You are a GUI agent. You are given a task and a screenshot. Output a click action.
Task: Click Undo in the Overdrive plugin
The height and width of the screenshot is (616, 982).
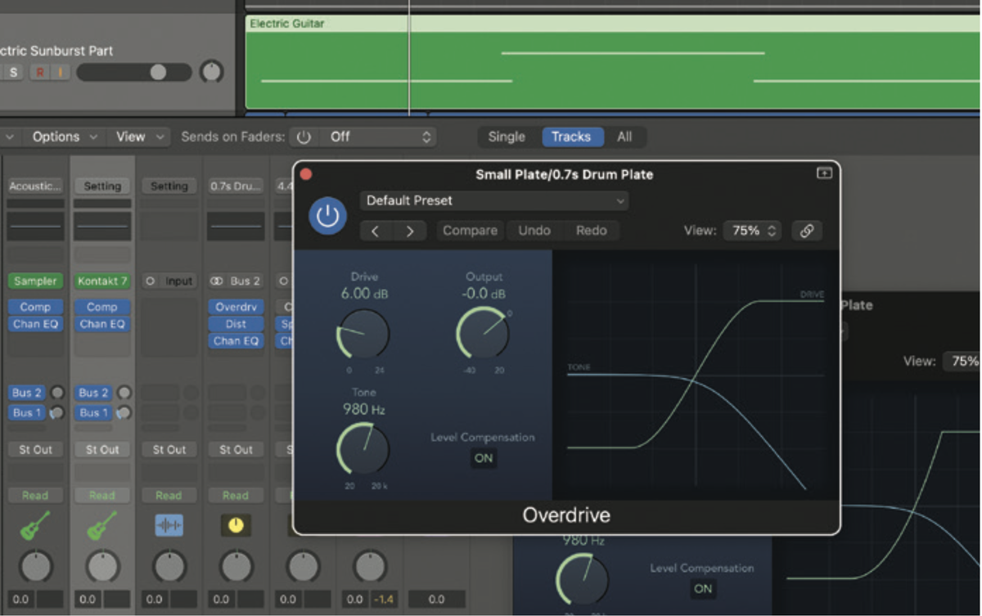pos(534,230)
